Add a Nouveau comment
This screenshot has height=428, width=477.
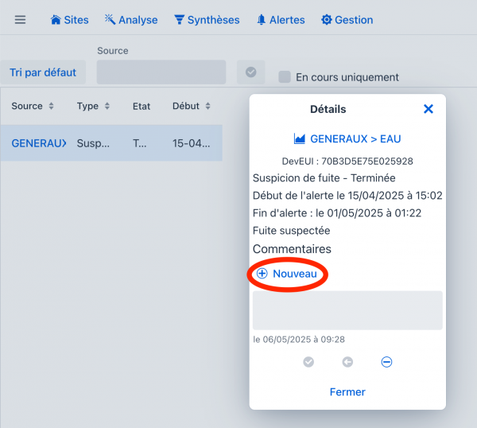tap(287, 274)
